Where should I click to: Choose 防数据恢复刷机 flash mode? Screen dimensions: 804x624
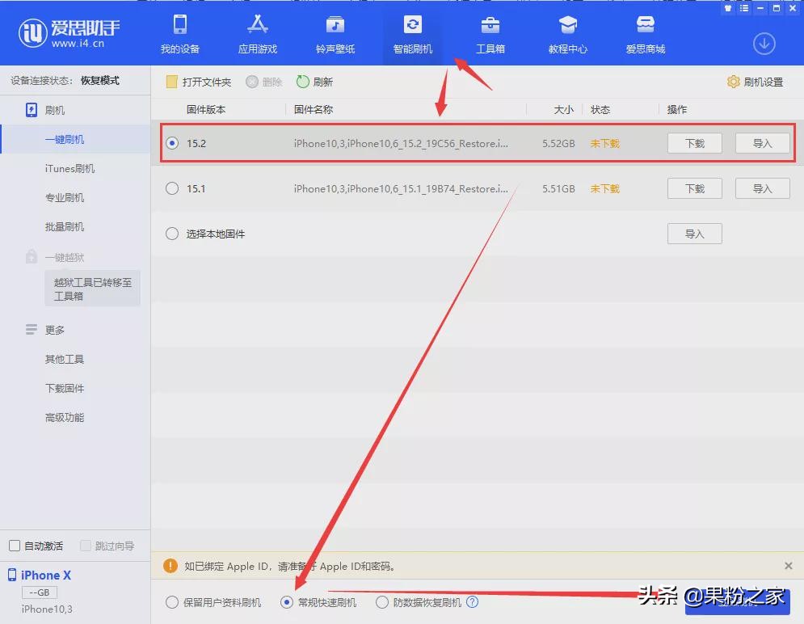[x=382, y=602]
